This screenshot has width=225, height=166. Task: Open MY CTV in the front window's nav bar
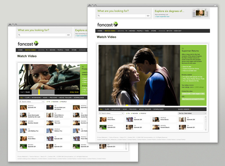[x=169, y=31]
